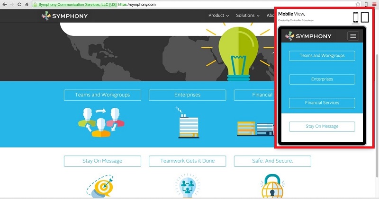The image size is (379, 199).
Task: Click the Created by Christoffer S Jacobsen text
Action: point(296,20)
